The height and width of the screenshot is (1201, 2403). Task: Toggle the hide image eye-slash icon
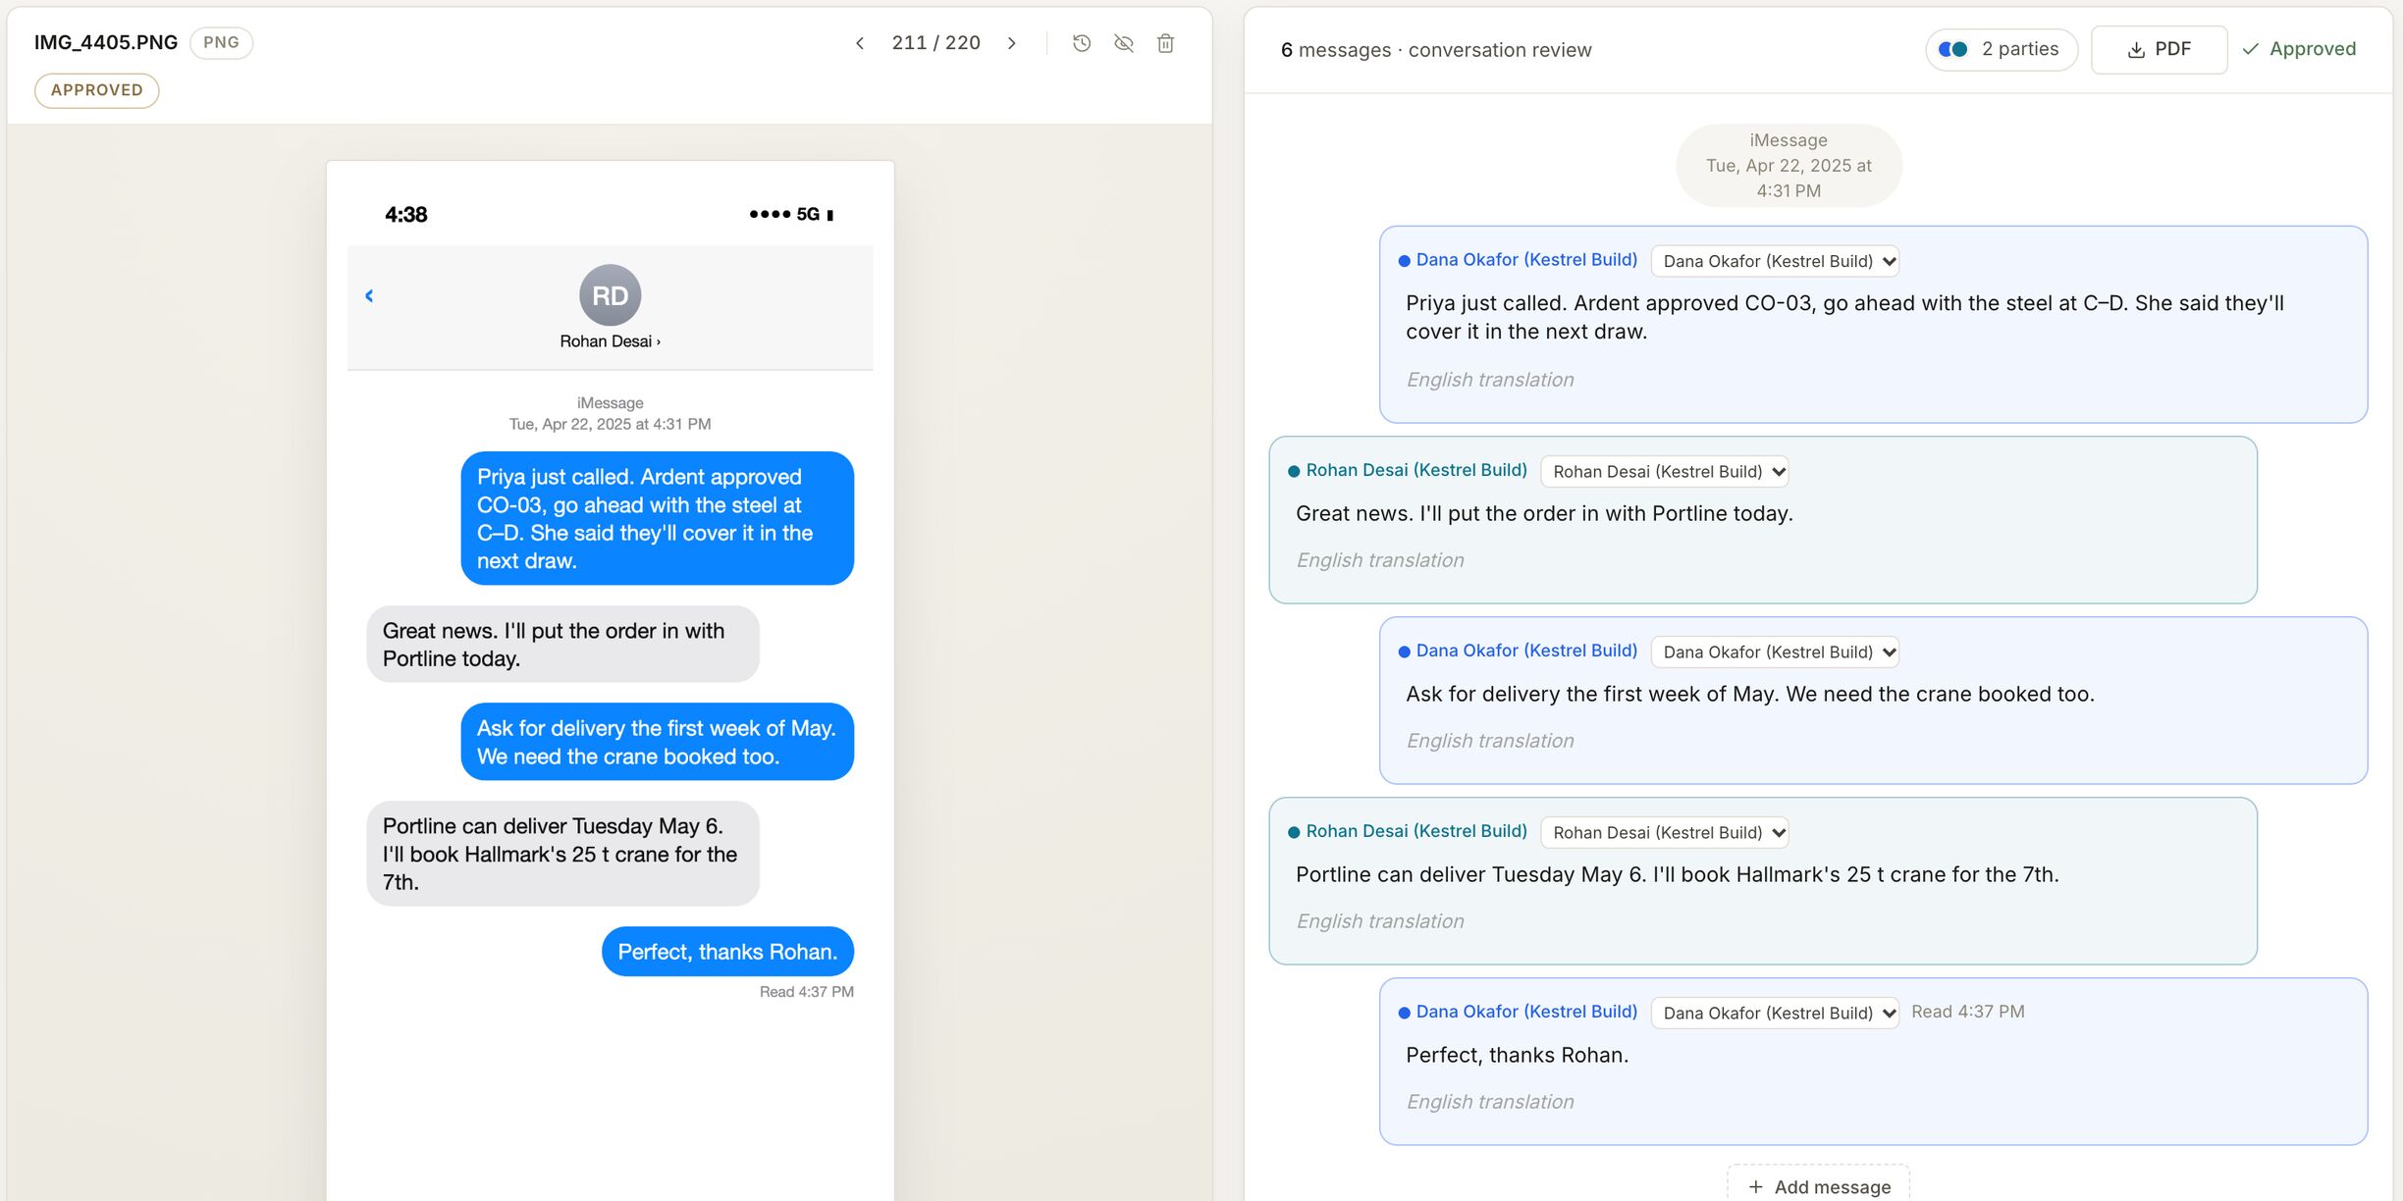tap(1124, 43)
